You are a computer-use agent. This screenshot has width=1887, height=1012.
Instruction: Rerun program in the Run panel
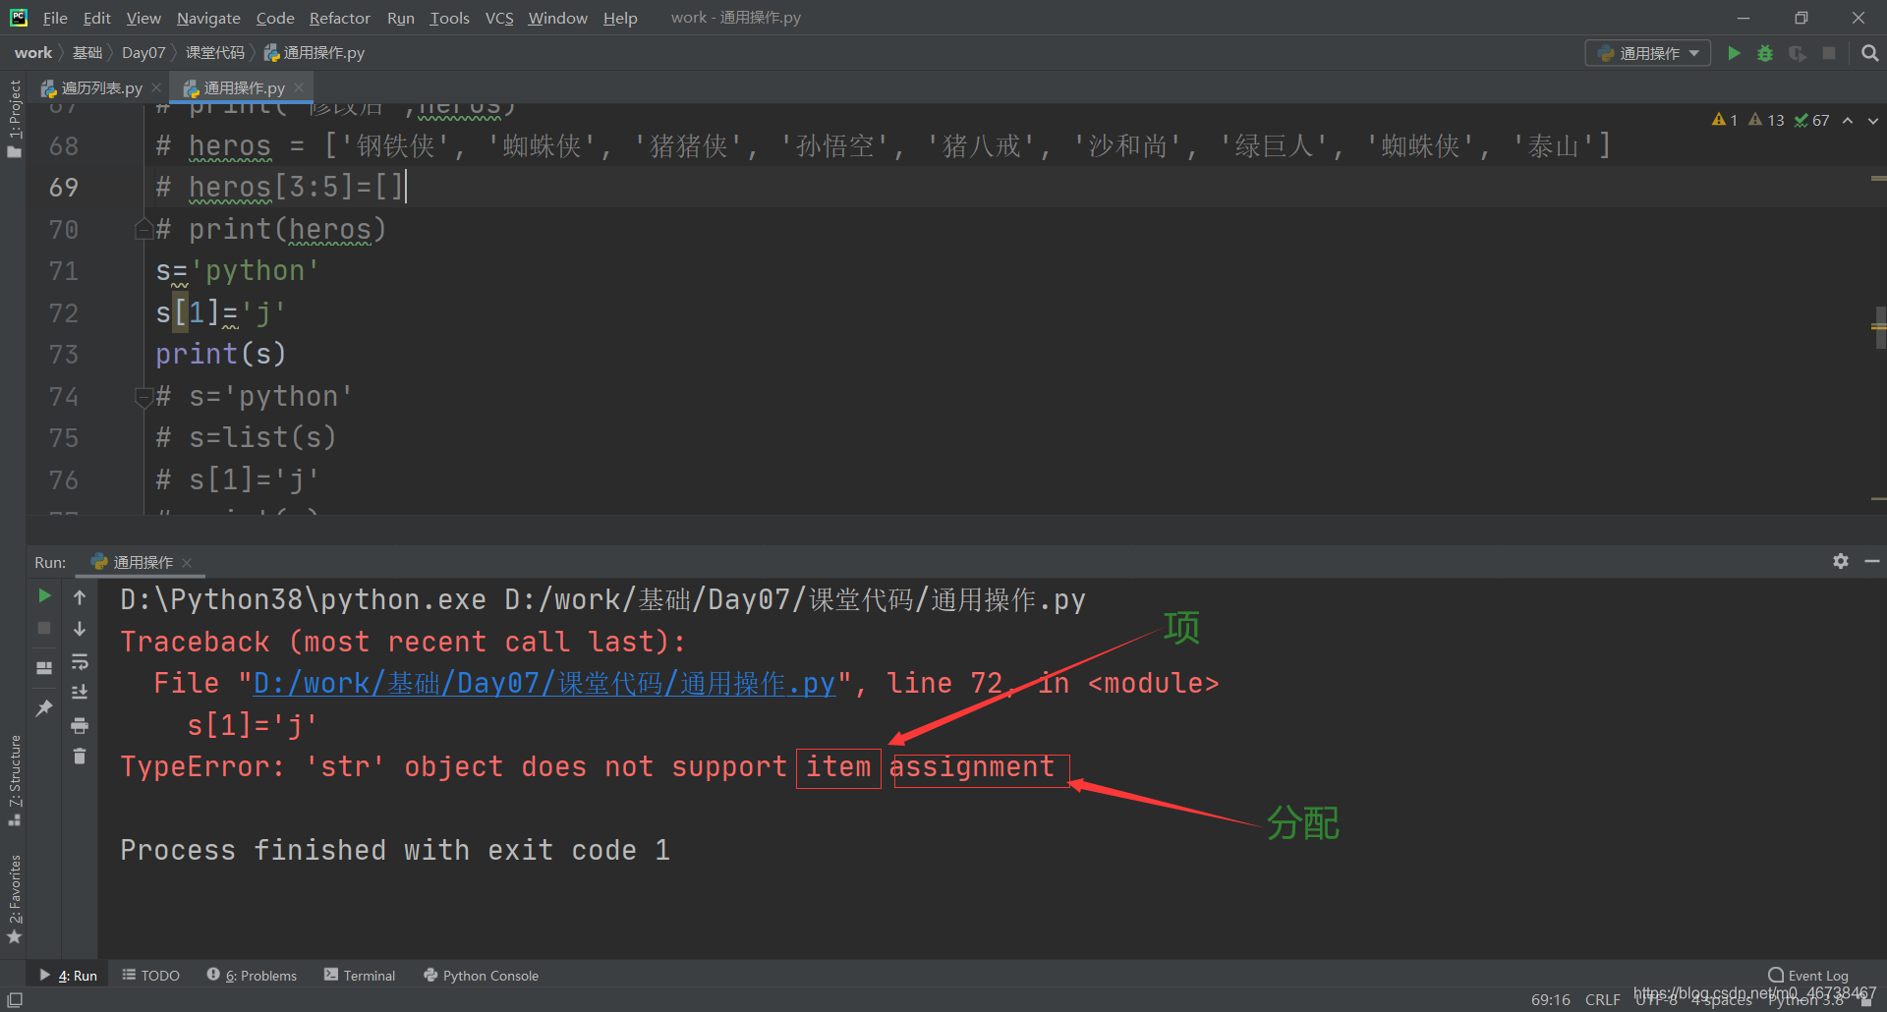pos(44,596)
